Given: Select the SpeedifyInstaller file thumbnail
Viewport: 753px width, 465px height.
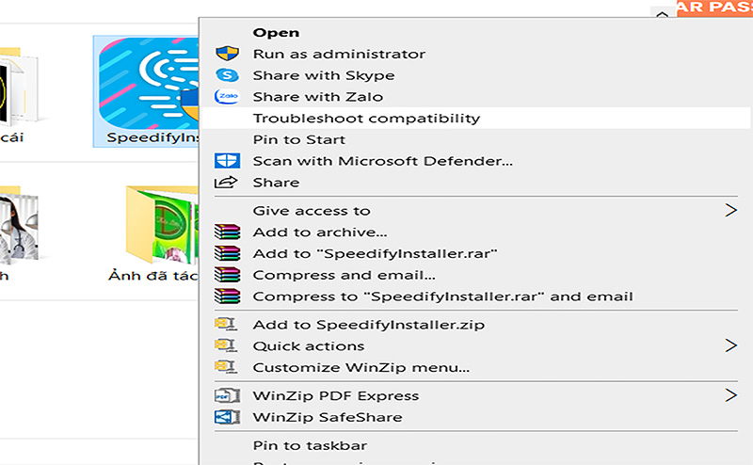Looking at the screenshot, I should [x=146, y=91].
